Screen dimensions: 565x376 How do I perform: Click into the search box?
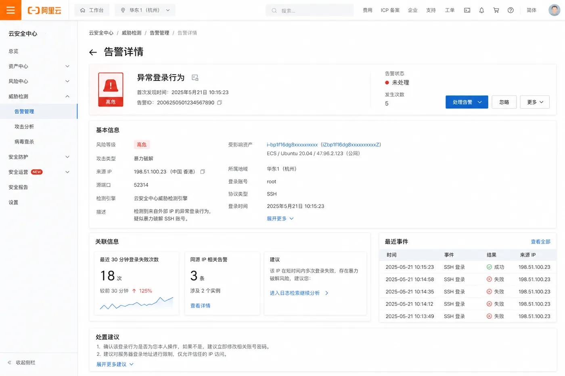[310, 10]
